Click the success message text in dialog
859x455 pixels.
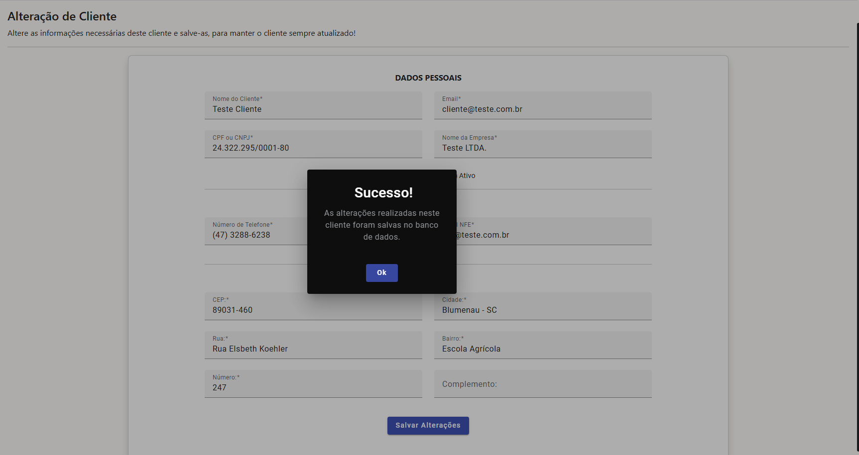tap(381, 225)
